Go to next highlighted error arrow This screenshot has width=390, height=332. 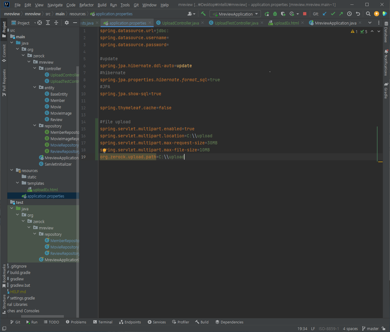pos(379,32)
